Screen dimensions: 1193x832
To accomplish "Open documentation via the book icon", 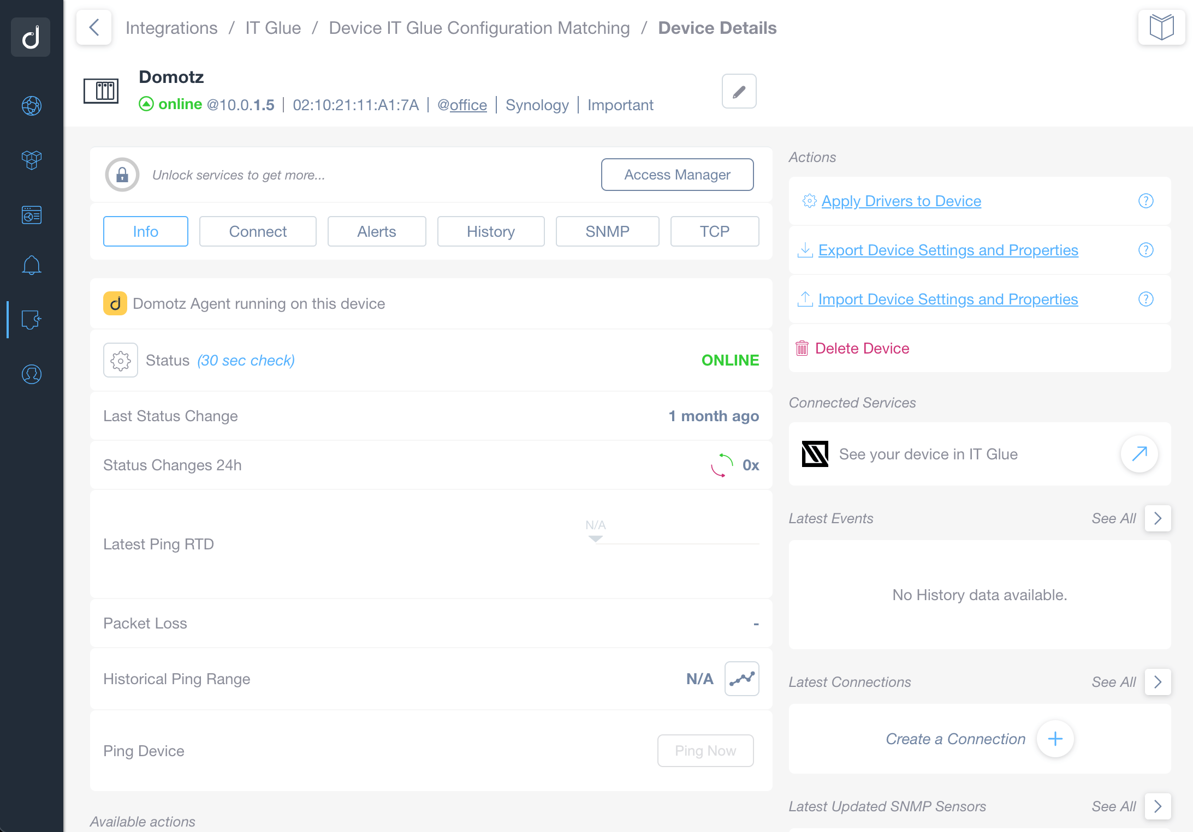I will 1161,27.
